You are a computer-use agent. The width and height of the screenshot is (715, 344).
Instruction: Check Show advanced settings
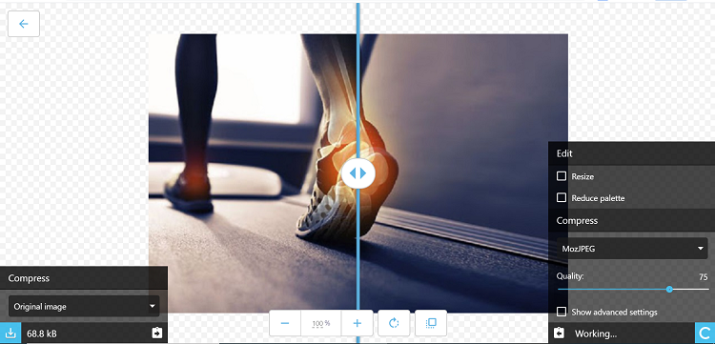562,312
